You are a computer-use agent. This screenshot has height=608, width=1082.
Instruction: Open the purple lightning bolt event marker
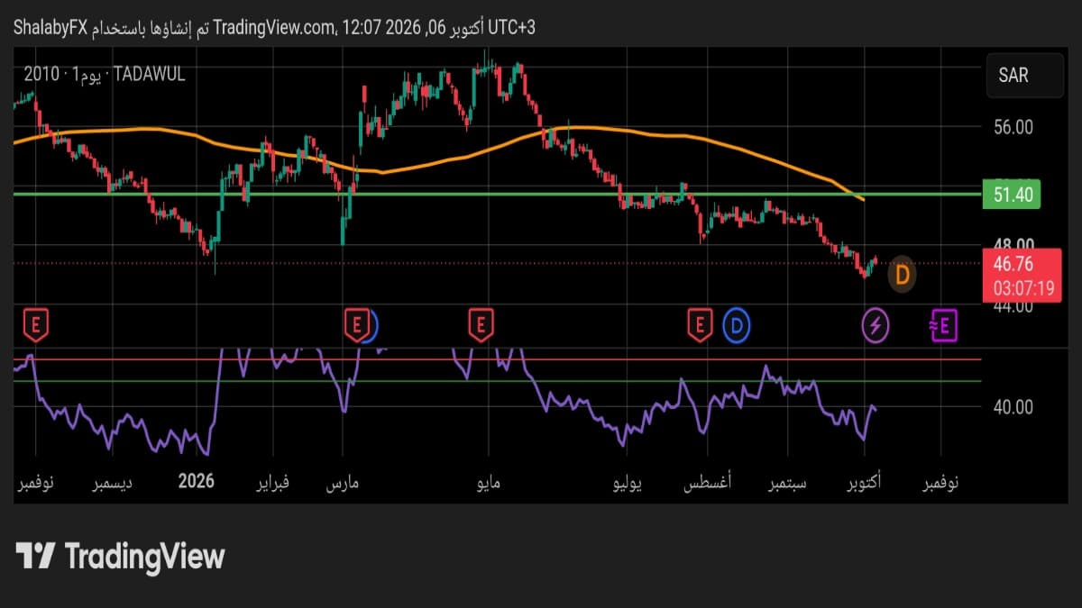tap(876, 325)
